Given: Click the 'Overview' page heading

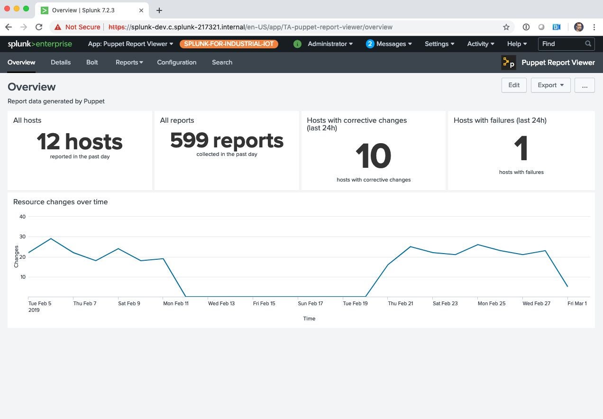Looking at the screenshot, I should [32, 87].
